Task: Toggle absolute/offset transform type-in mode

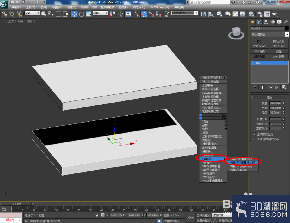Action: click(x=103, y=215)
